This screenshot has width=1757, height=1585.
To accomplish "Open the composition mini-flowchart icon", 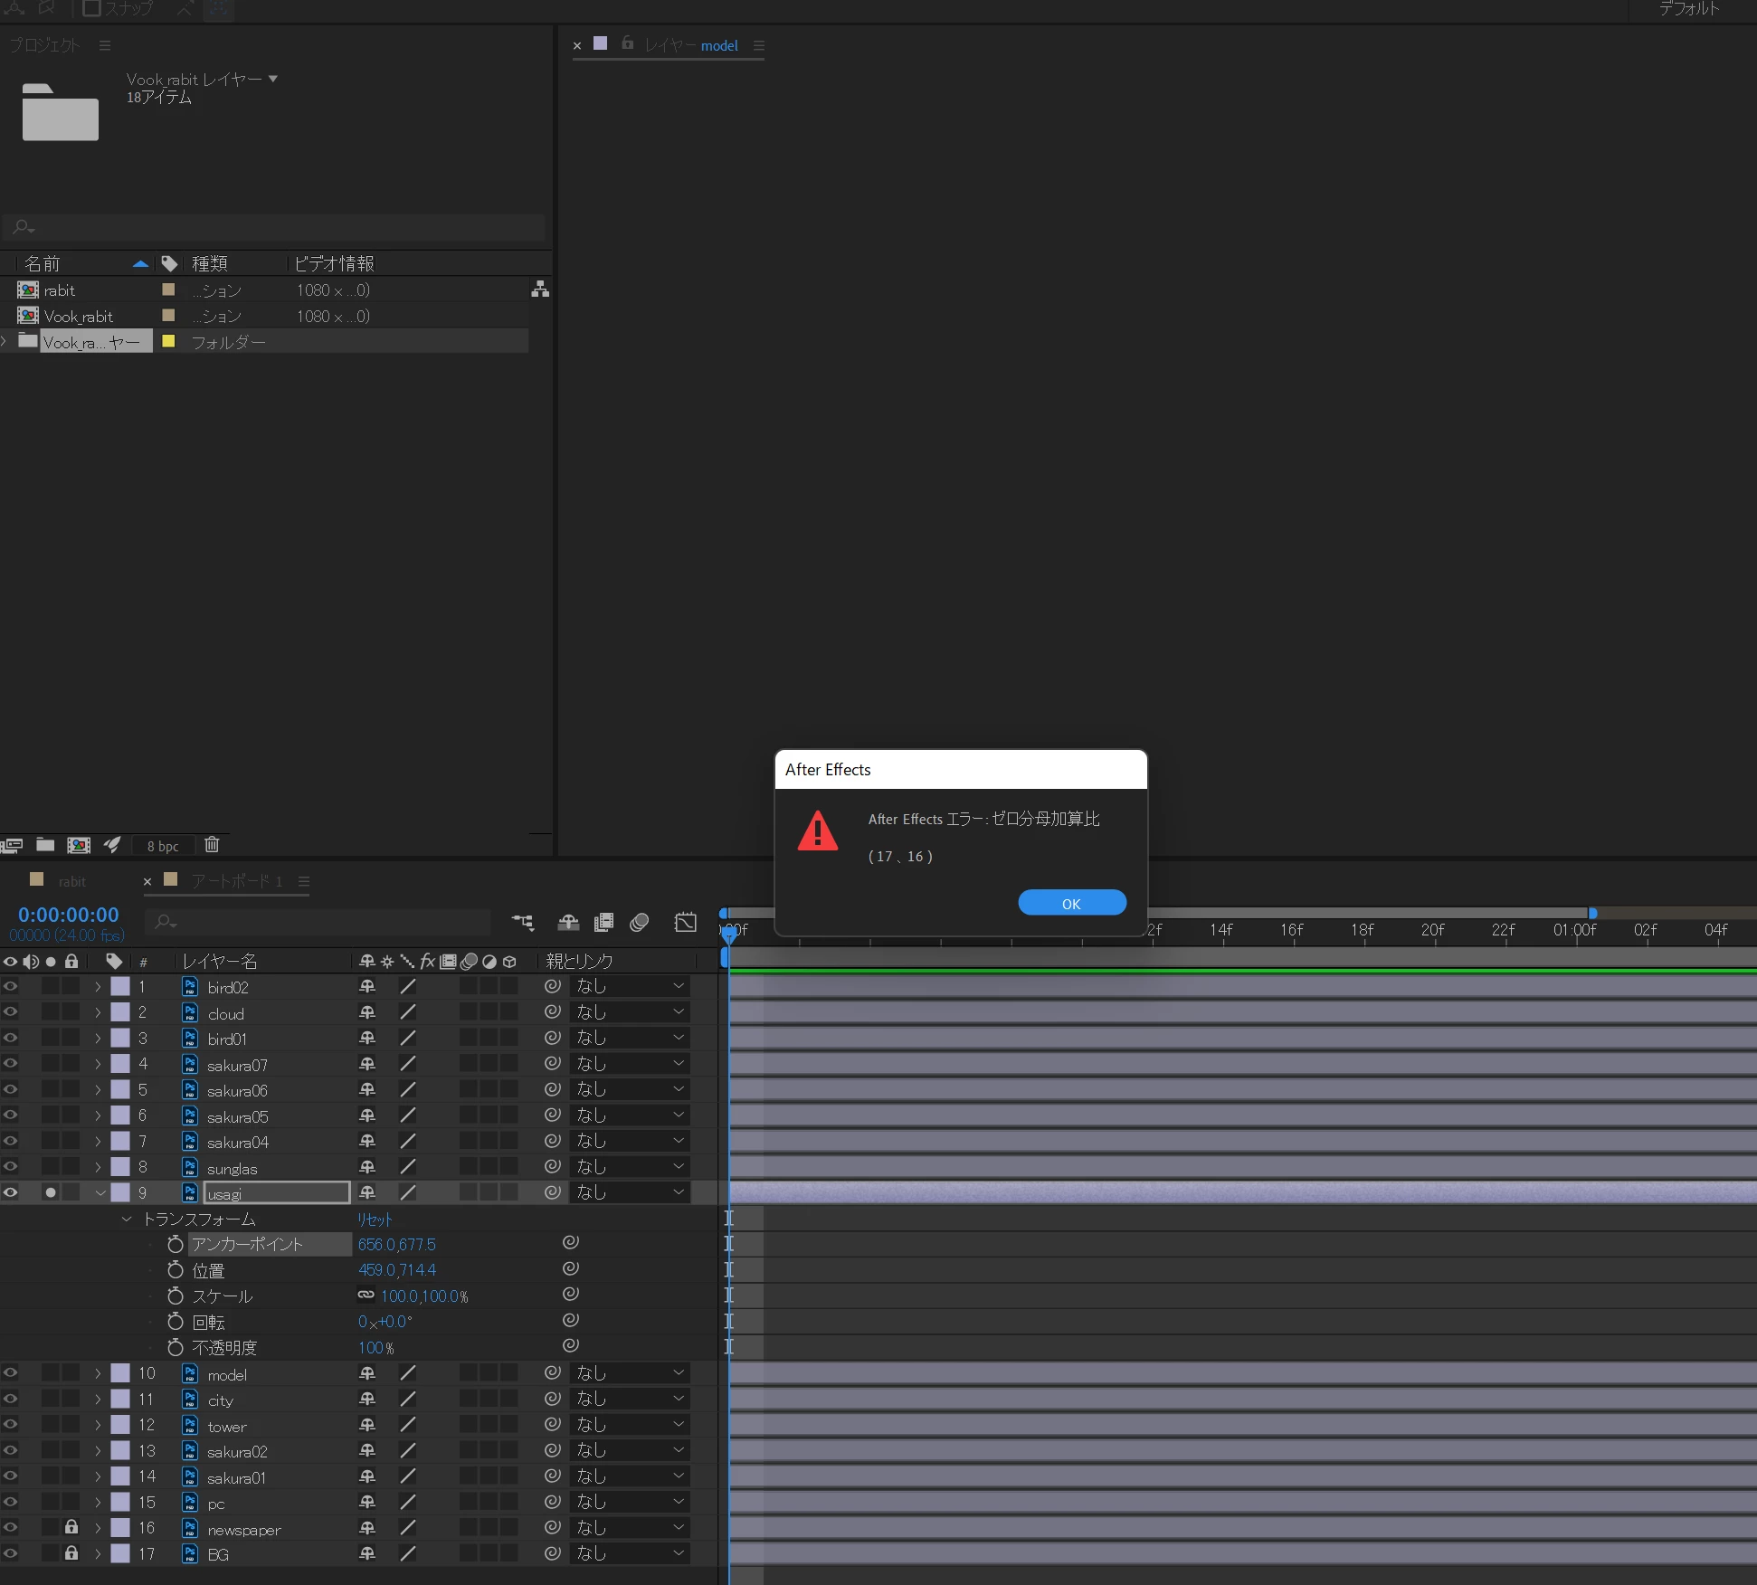I will point(523,922).
